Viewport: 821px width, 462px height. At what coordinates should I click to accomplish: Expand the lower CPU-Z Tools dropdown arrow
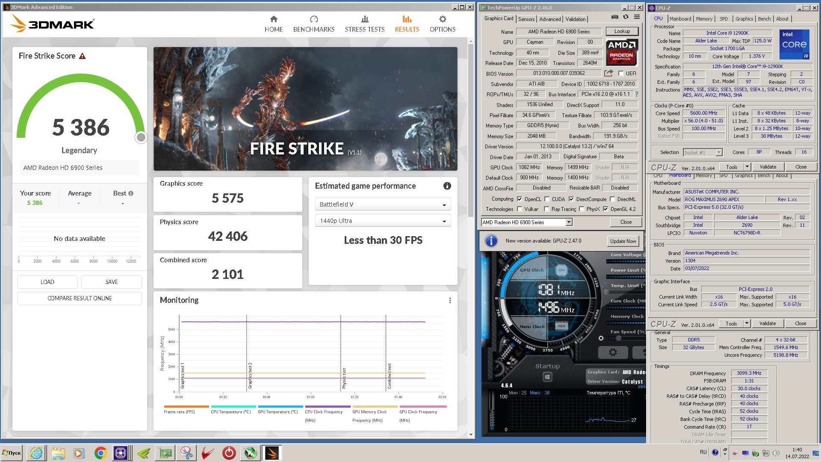[x=747, y=323]
